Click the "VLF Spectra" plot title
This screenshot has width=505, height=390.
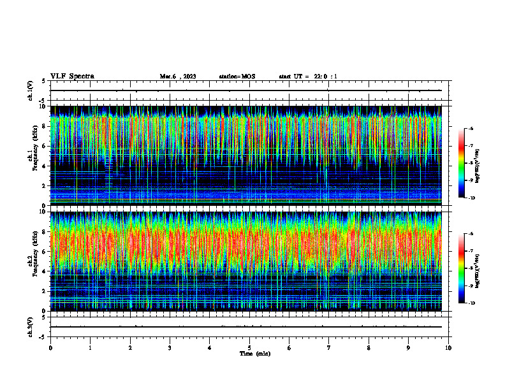click(x=72, y=76)
